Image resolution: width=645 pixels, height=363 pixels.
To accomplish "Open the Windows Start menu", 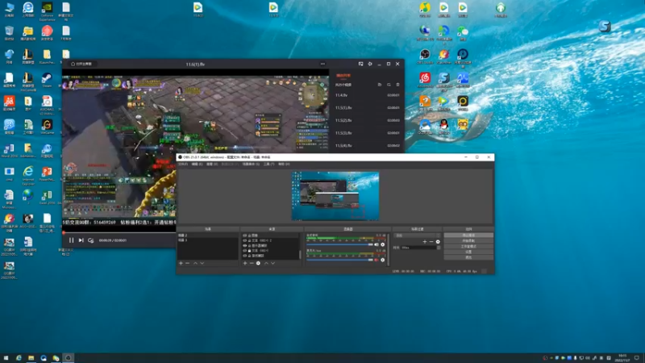I will pos(6,358).
